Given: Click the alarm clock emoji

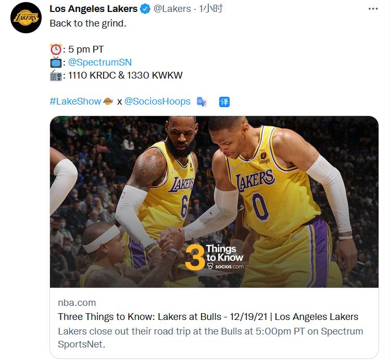Looking at the screenshot, I should tap(56, 49).
